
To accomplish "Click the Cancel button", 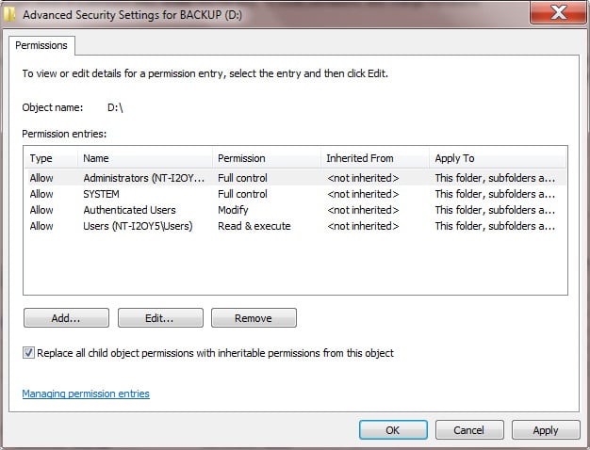I will click(x=468, y=429).
